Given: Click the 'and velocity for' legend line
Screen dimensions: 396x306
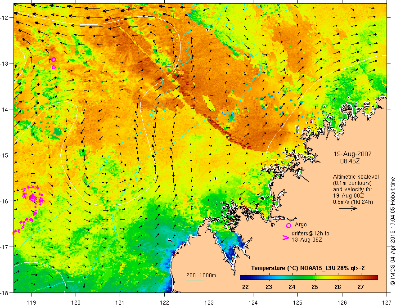Looking at the screenshot, I should (x=352, y=189).
